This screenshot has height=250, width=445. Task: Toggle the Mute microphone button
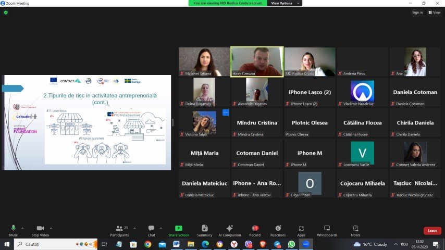coord(13,231)
